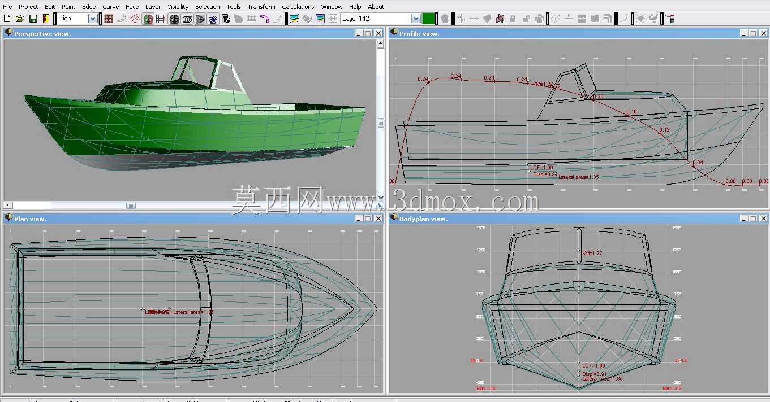Open the Layer 142 dropdown
The width and height of the screenshot is (770, 402).
[416, 19]
